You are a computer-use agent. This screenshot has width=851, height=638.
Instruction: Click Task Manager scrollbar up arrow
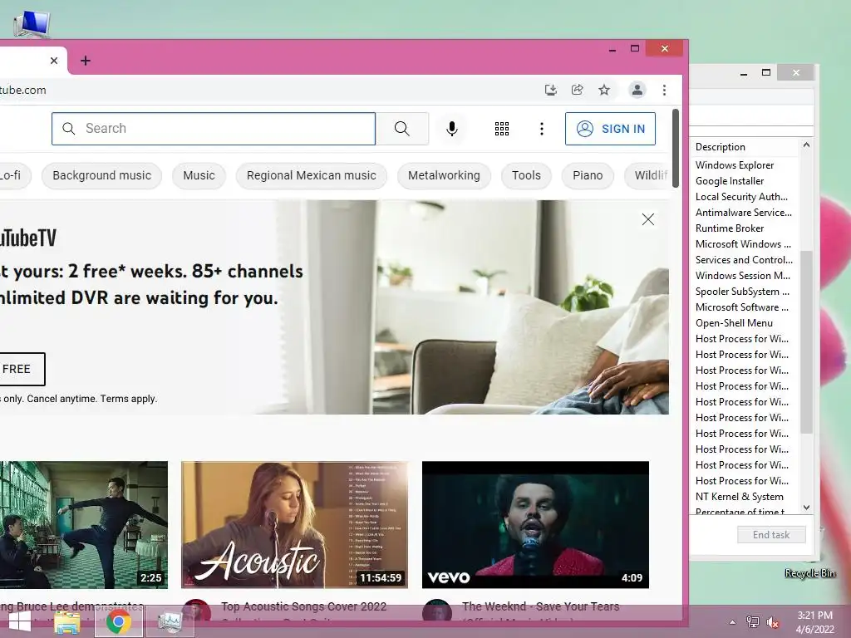806,145
